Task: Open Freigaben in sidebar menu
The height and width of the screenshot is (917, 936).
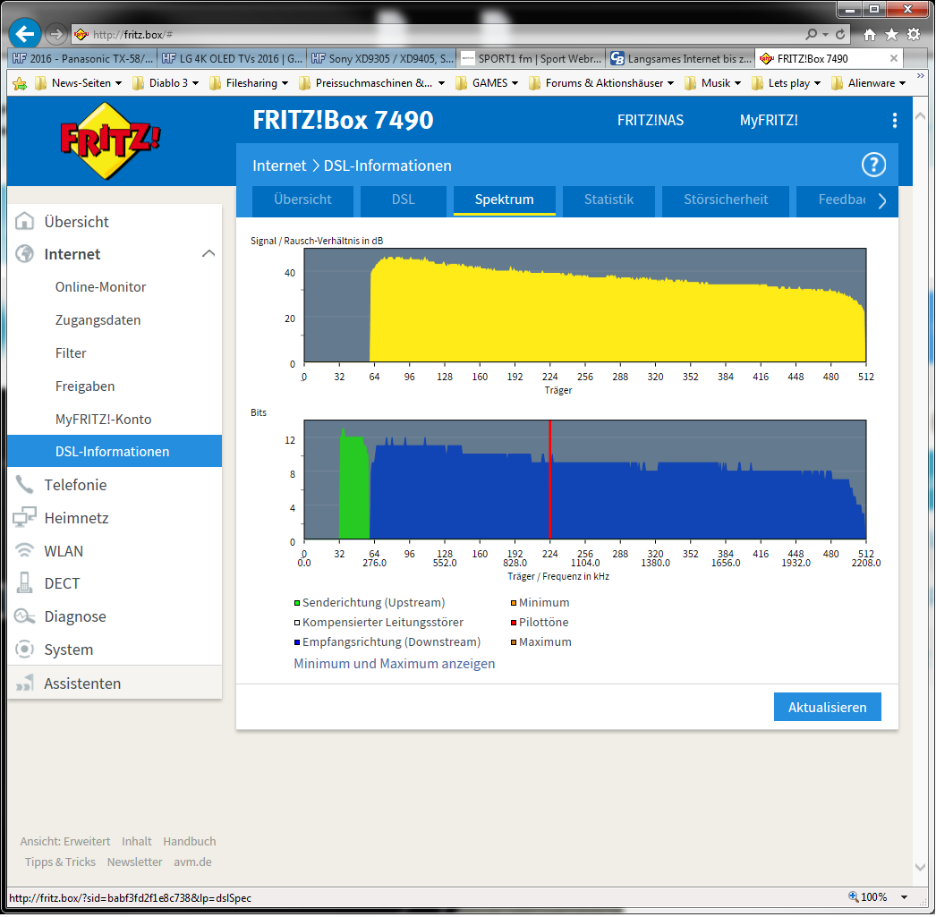Action: pos(85,386)
